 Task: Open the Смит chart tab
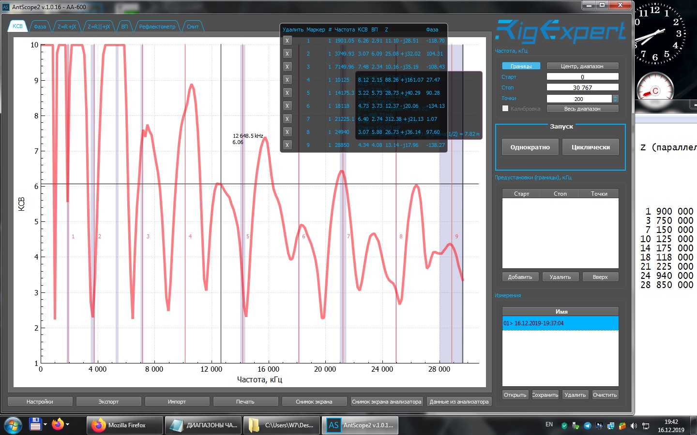pyautogui.click(x=193, y=27)
